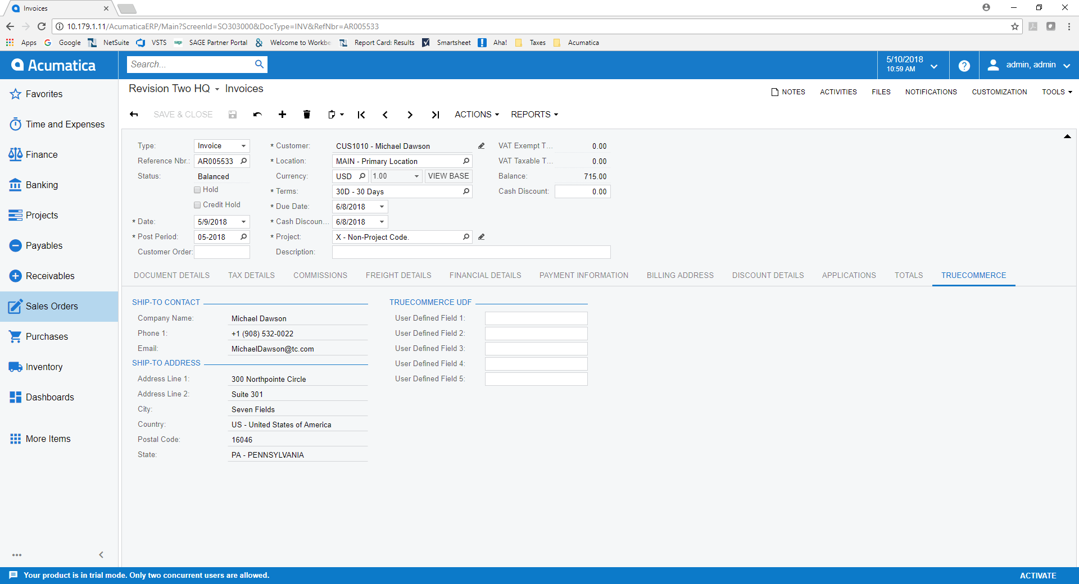
Task: Enable the Hold checkbox
Action: pyautogui.click(x=197, y=190)
